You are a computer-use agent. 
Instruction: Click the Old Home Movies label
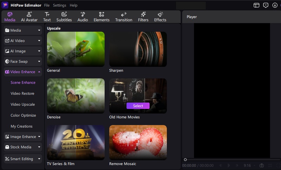pyautogui.click(x=124, y=117)
